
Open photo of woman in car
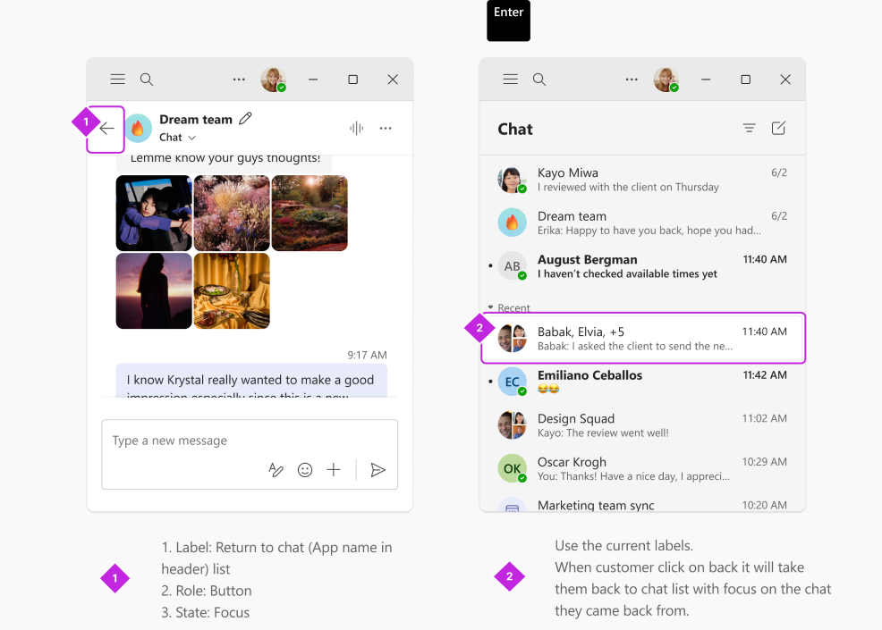(x=154, y=213)
